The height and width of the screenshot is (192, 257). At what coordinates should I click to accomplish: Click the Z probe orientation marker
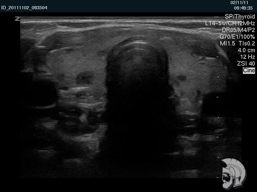click(x=17, y=19)
